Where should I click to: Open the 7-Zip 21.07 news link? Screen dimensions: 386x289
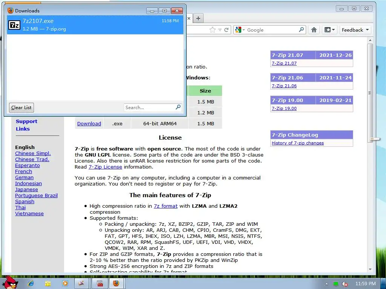click(x=284, y=63)
